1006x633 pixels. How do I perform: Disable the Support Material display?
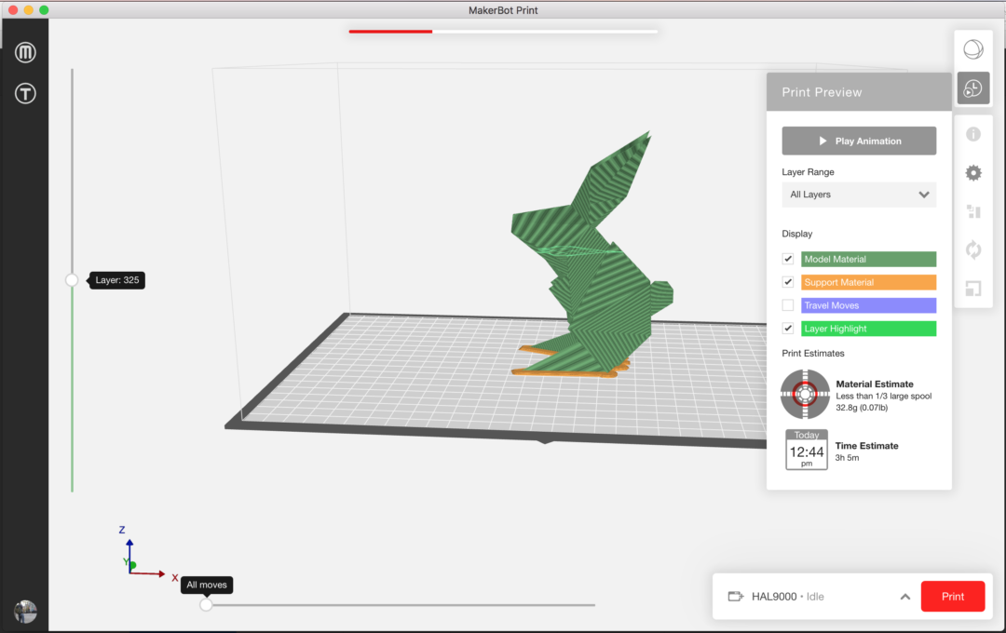click(787, 281)
